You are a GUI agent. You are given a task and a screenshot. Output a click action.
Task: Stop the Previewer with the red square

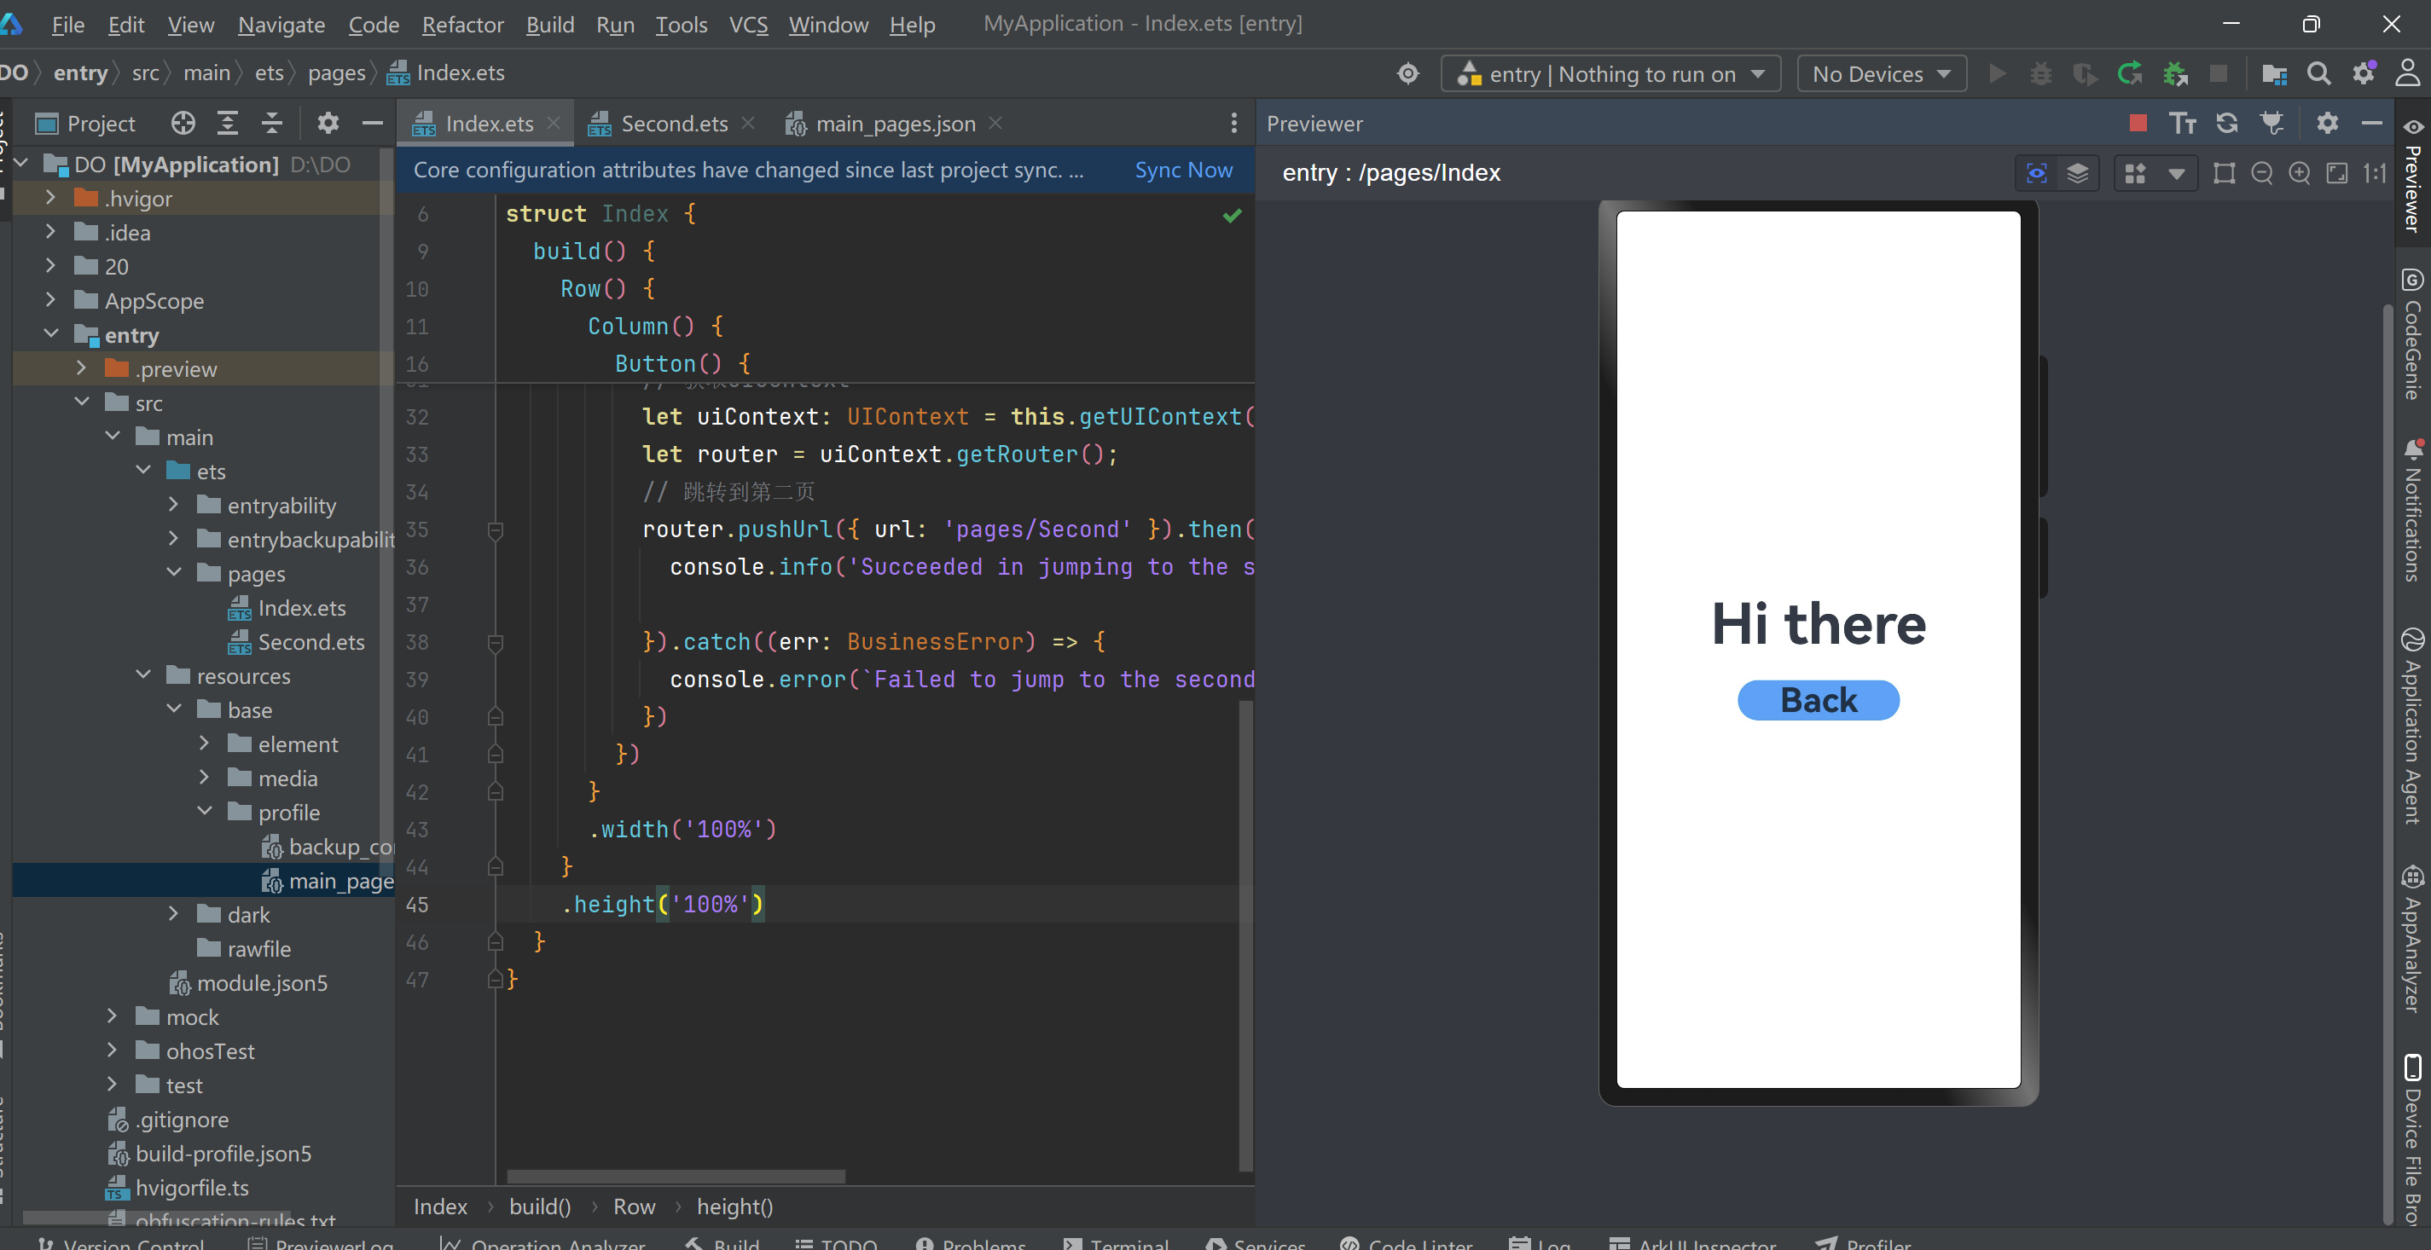pos(2138,123)
